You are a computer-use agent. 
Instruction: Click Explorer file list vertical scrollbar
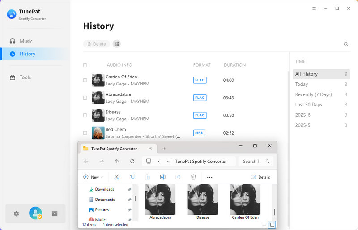click(274, 212)
